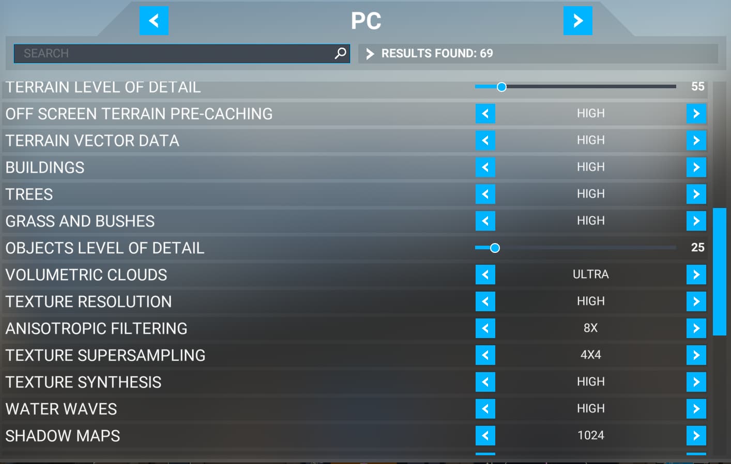Go to next settings page with right arrow

(x=577, y=21)
